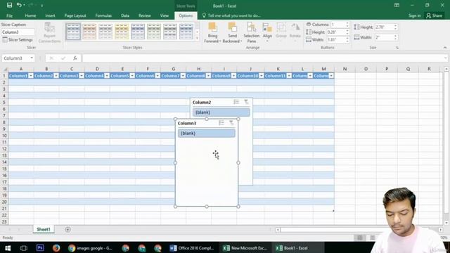Switch to Normal view in status bar
450x253 pixels.
(x=359, y=238)
